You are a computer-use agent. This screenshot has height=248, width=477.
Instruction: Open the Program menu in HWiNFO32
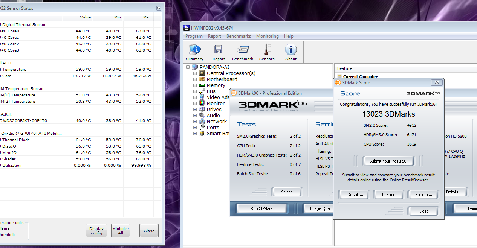coord(194,36)
